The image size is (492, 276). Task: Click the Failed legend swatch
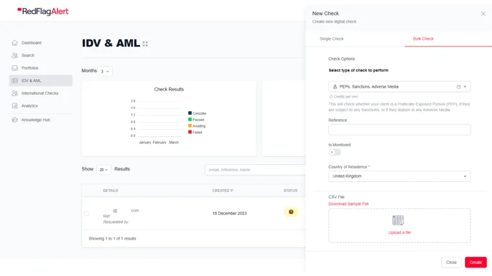point(190,132)
